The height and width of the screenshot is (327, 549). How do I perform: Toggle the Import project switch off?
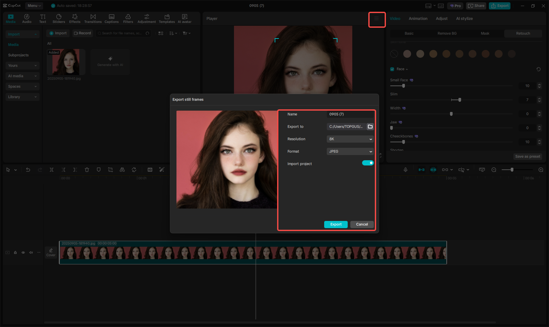click(368, 163)
